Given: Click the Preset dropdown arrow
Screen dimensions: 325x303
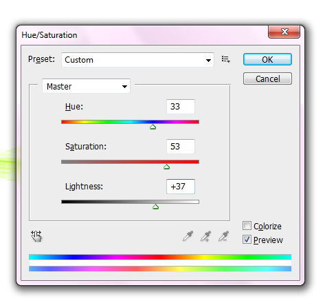Looking at the screenshot, I should tap(208, 61).
